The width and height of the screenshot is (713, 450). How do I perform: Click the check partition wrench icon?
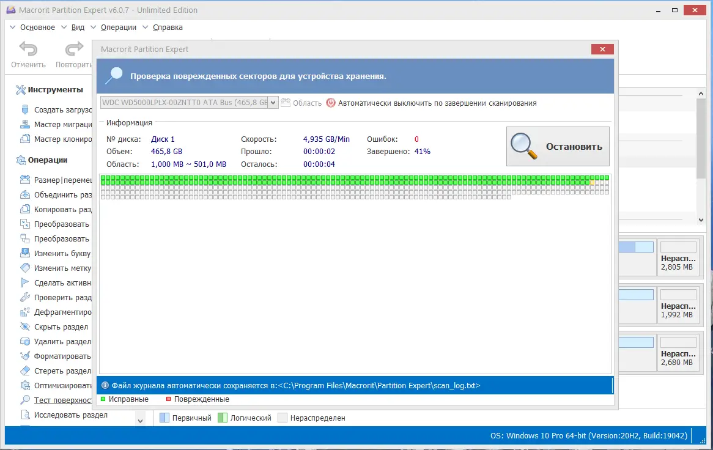(x=25, y=297)
